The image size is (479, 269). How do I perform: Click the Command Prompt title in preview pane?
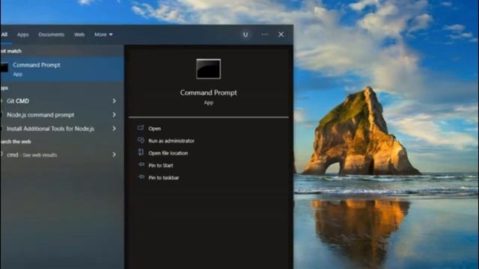click(x=208, y=93)
